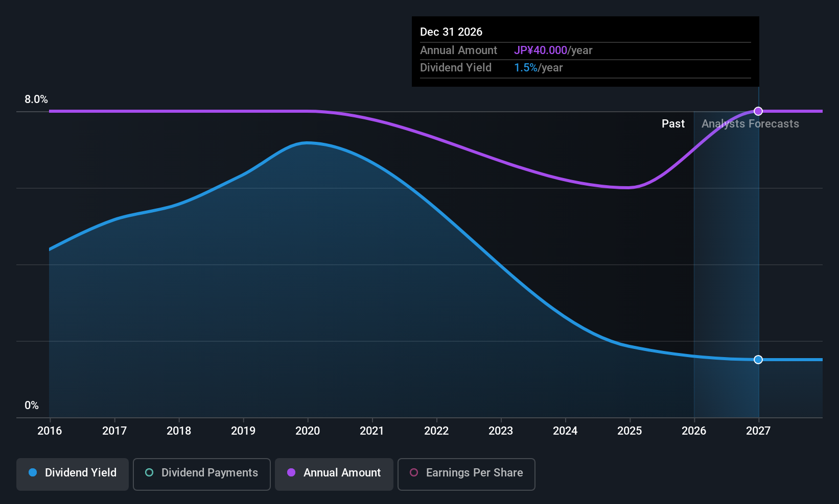Image resolution: width=839 pixels, height=504 pixels.
Task: Click the 2016 x-axis year label
Action: (50, 431)
